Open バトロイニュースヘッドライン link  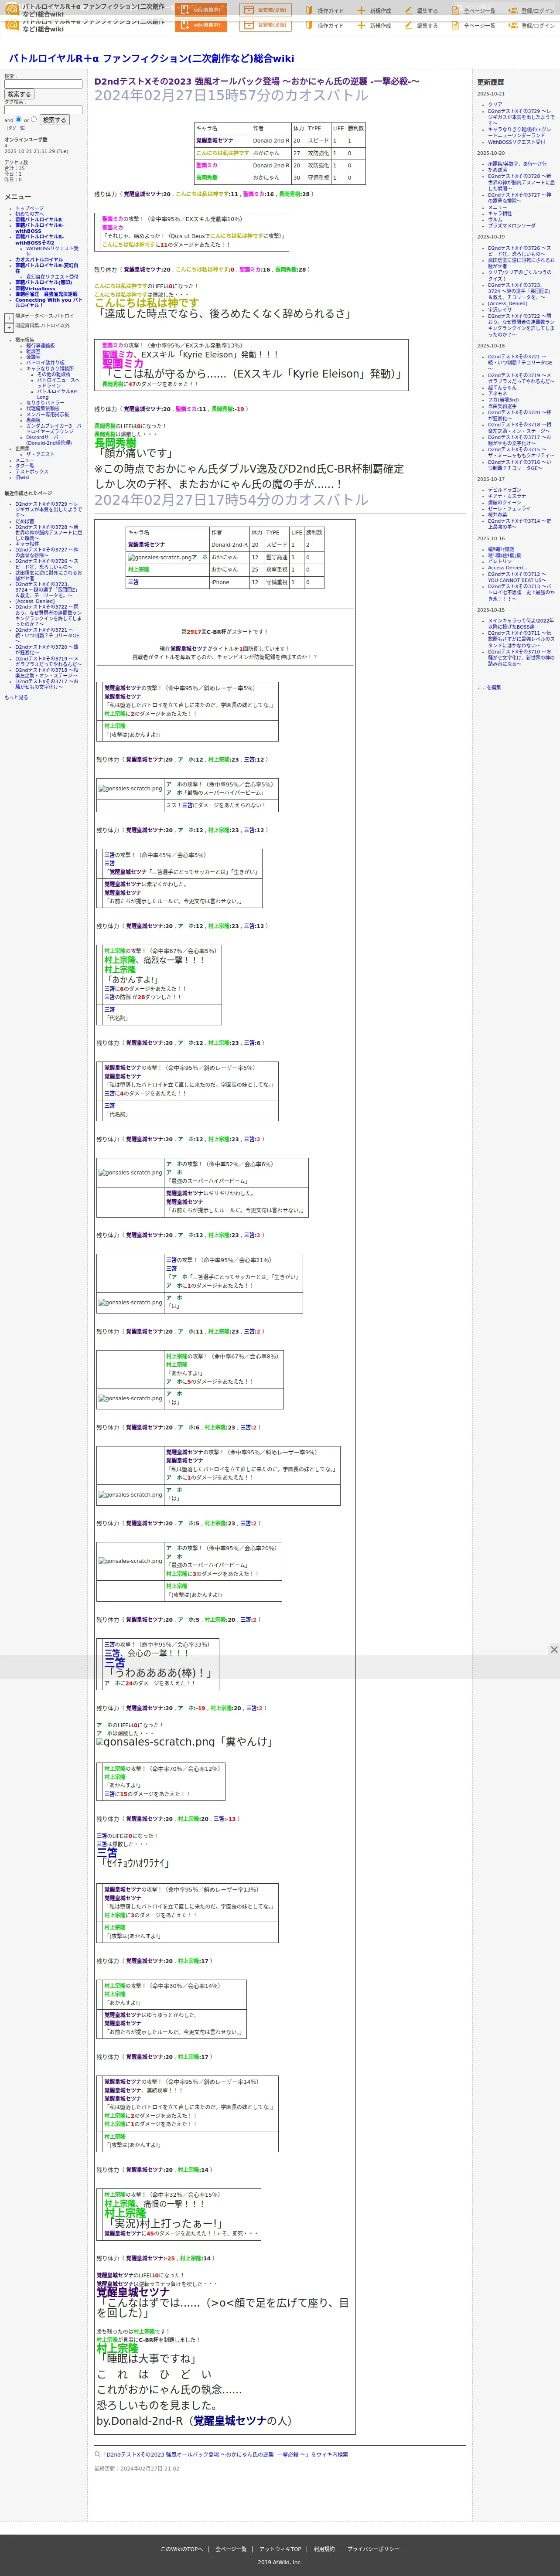pyautogui.click(x=58, y=383)
